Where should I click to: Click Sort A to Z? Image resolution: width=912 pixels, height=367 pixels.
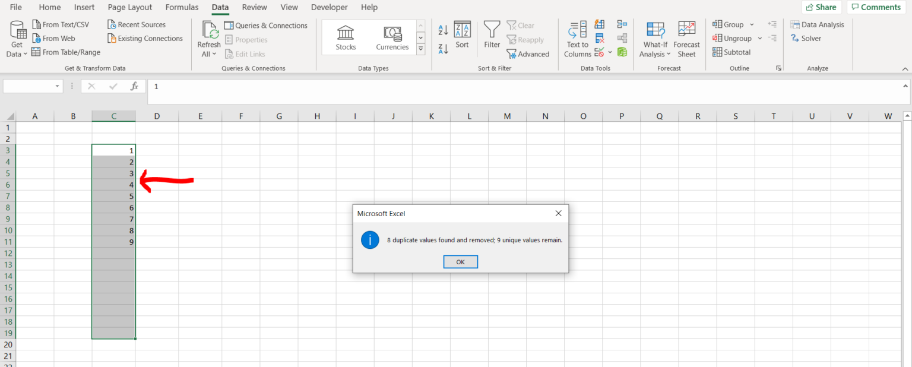pos(442,29)
